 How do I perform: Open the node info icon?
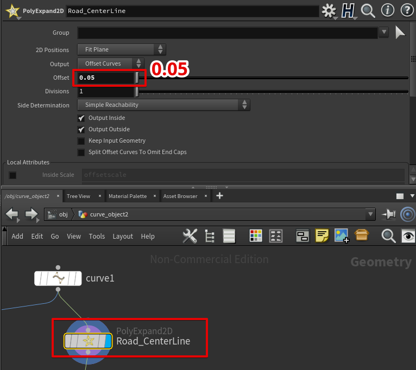pyautogui.click(x=388, y=11)
